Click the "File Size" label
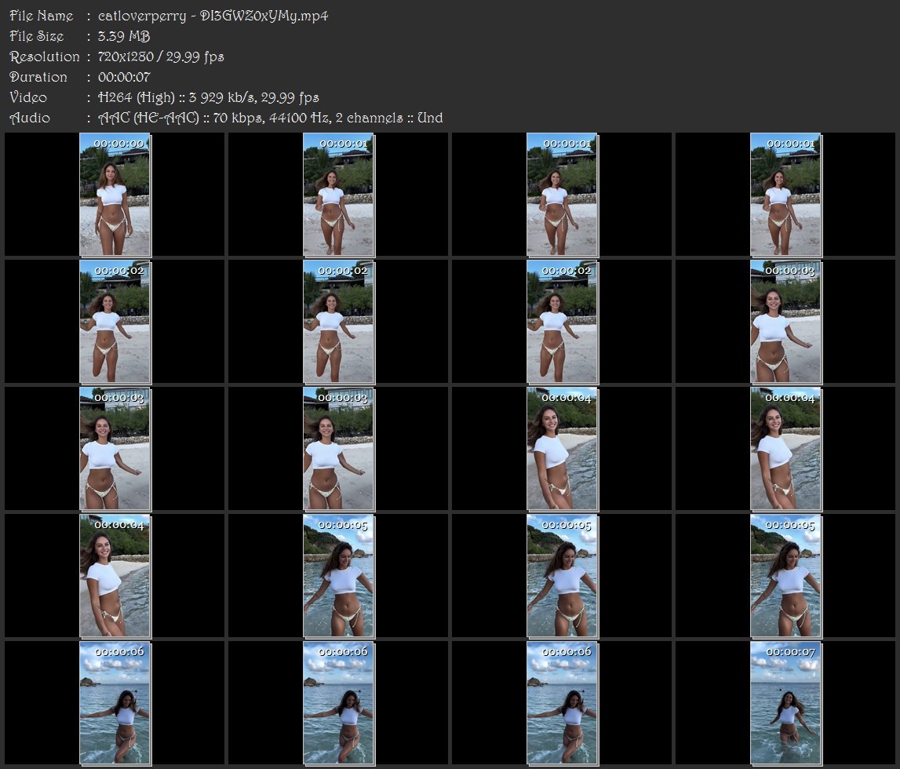 [x=37, y=36]
